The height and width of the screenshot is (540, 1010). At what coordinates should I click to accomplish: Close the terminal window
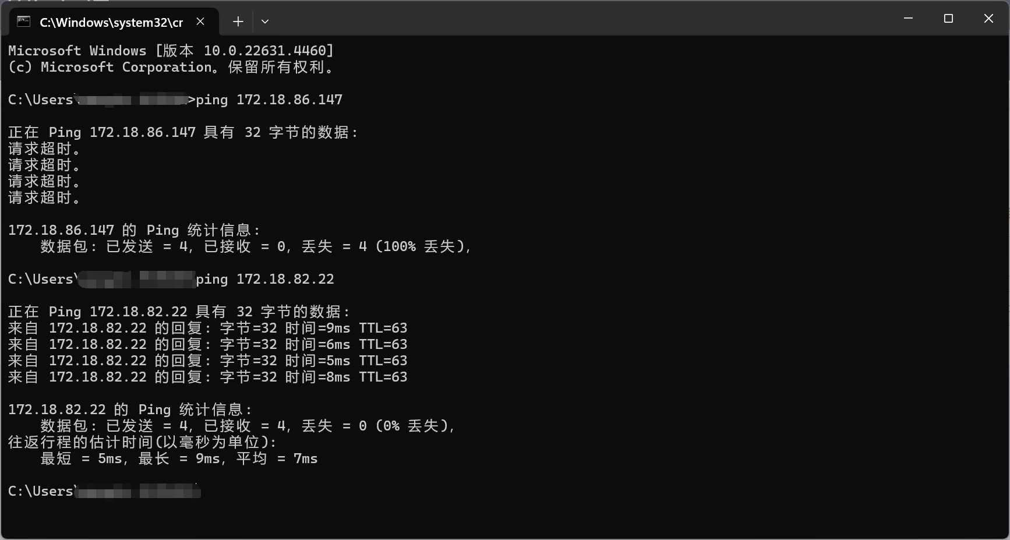988,19
